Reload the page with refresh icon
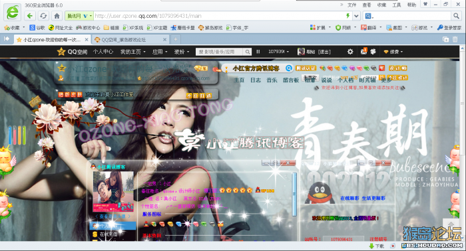Viewport: 466px width, 251px height. point(43,16)
